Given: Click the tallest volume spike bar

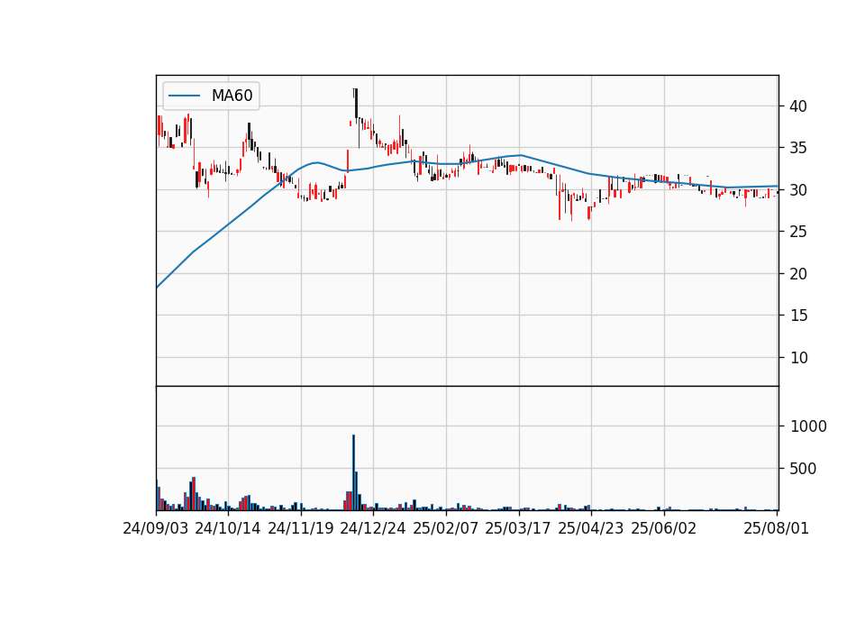Looking at the screenshot, I should [x=353, y=472].
